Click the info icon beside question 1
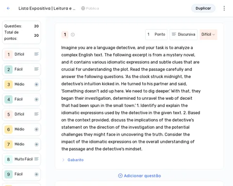Image resolution: width=233 pixels, height=186 pixels. coord(73,34)
